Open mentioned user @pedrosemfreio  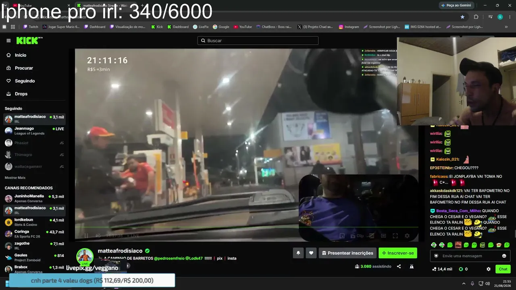tap(169, 259)
